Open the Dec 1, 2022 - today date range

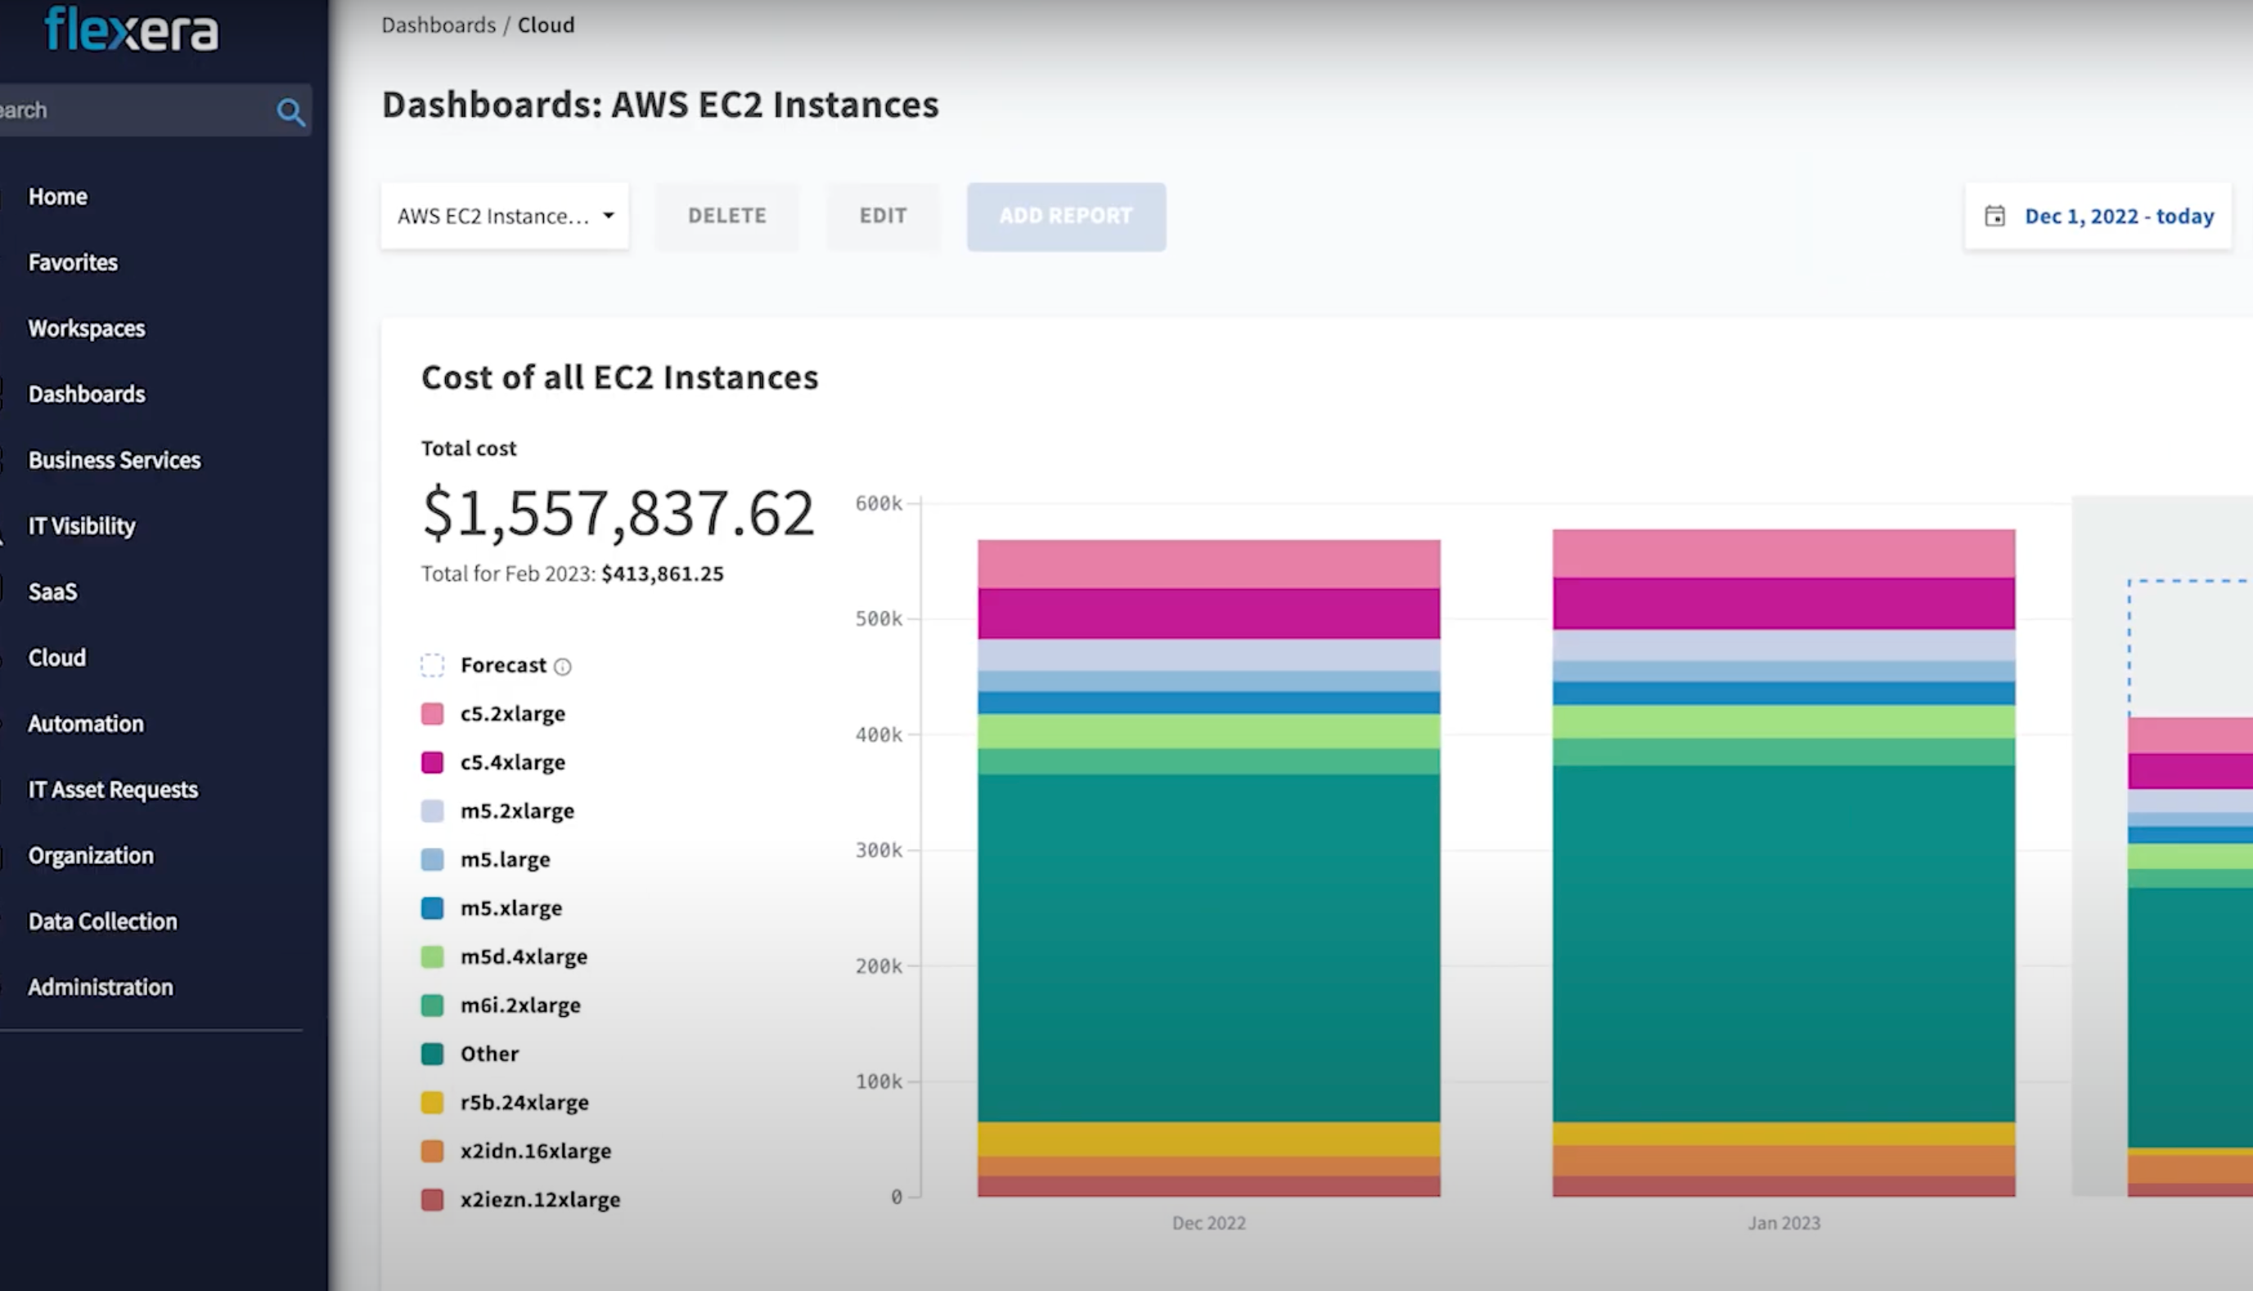coord(2118,216)
